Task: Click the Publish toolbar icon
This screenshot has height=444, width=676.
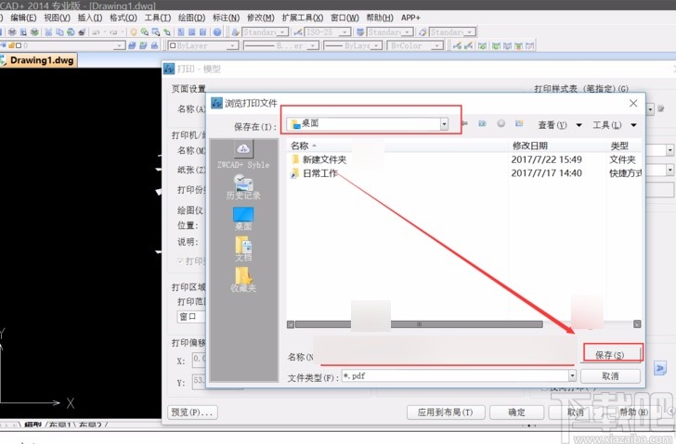Action: [x=34, y=32]
